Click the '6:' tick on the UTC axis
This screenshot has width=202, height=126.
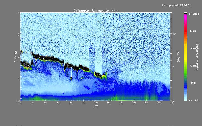click(x=58, y=103)
